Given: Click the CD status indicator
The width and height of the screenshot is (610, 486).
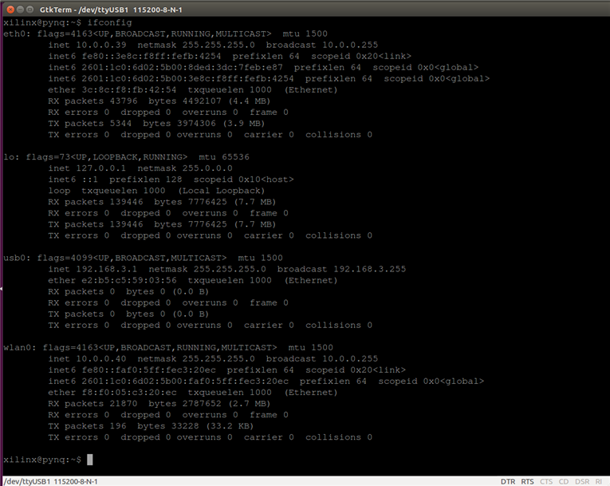Looking at the screenshot, I should [564, 482].
